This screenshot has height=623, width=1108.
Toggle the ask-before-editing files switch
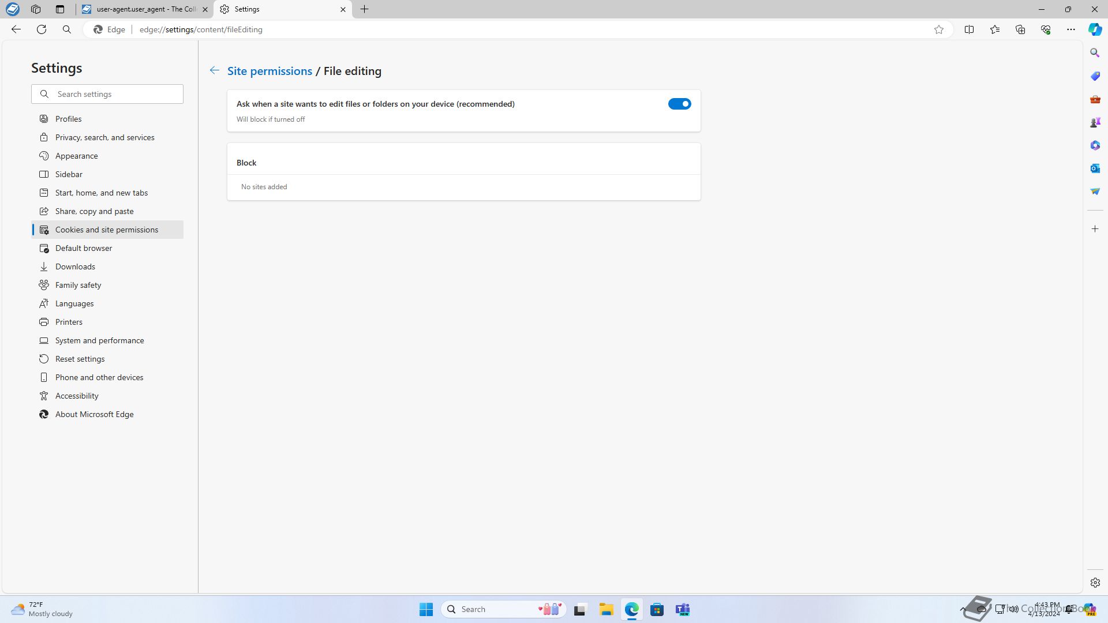[679, 104]
